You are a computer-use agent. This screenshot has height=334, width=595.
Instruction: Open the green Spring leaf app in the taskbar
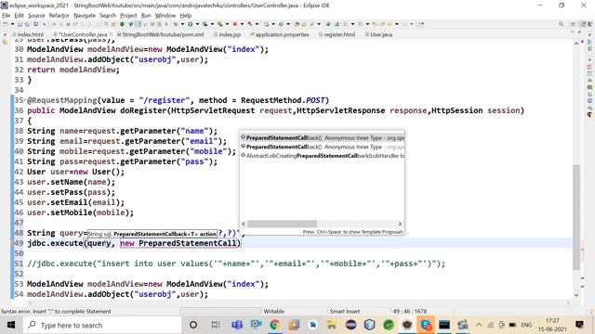pos(389,325)
